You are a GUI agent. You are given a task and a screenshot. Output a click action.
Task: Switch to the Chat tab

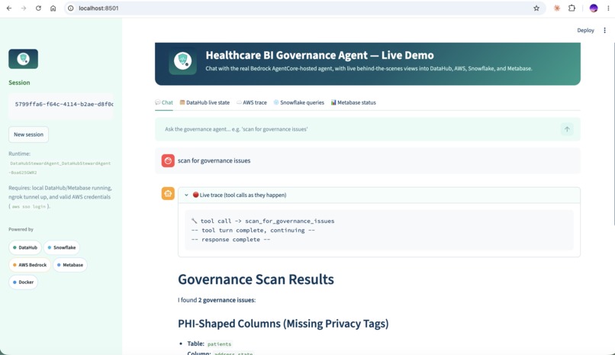click(x=164, y=102)
